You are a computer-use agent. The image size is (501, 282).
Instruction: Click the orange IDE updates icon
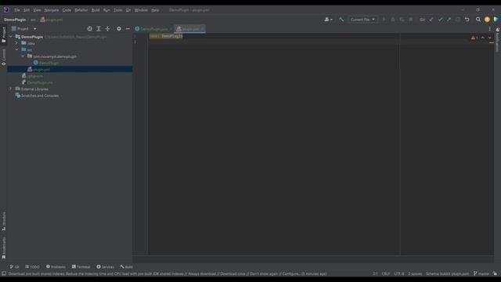(x=487, y=20)
